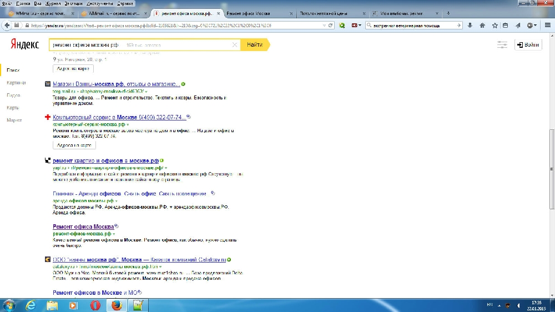Click the RU language indicator in the tray
Viewport: 555px width, 312px height.
pos(490,305)
